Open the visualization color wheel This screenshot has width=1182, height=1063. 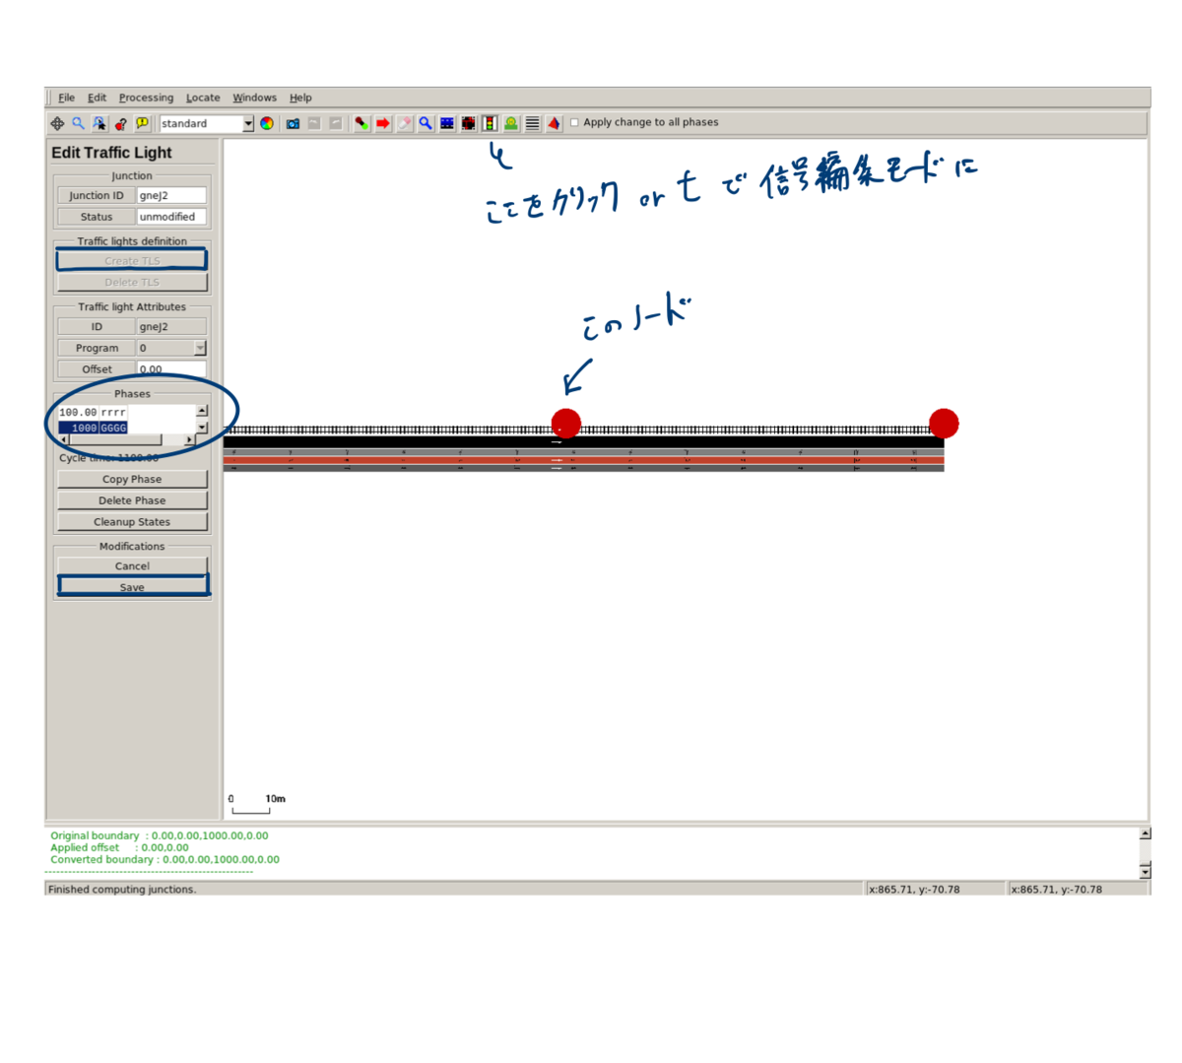pyautogui.click(x=267, y=123)
